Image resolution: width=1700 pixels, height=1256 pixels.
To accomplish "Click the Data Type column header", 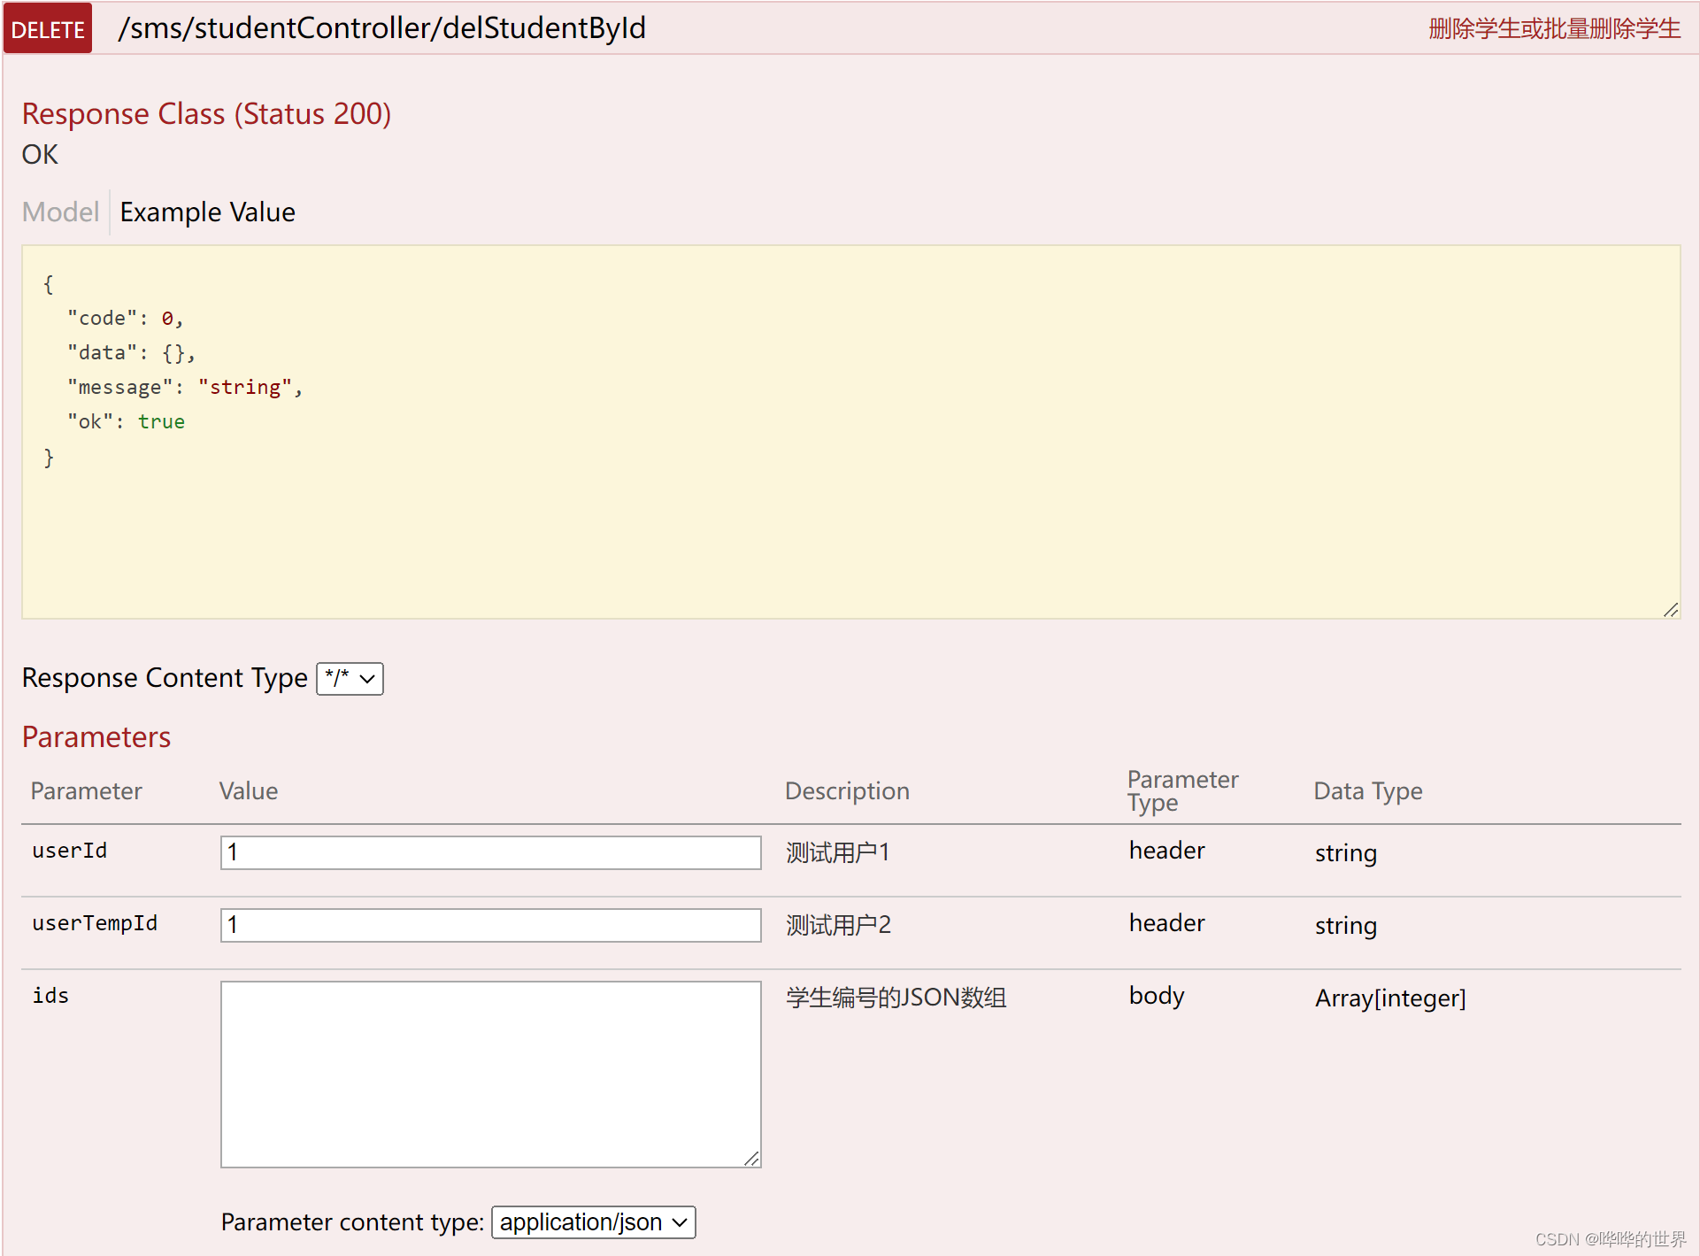I will click(1367, 791).
